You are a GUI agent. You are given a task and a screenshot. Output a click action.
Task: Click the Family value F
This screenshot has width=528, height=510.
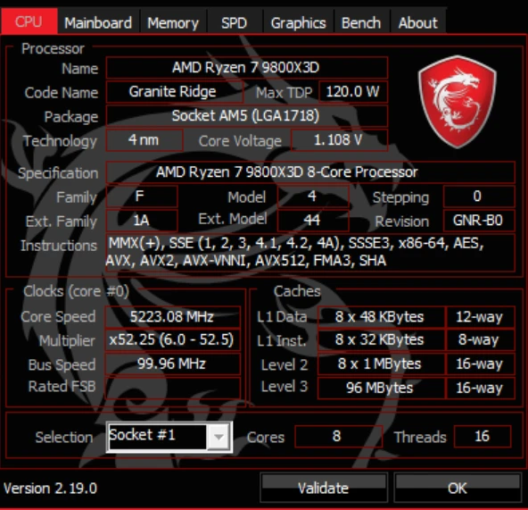[142, 196]
